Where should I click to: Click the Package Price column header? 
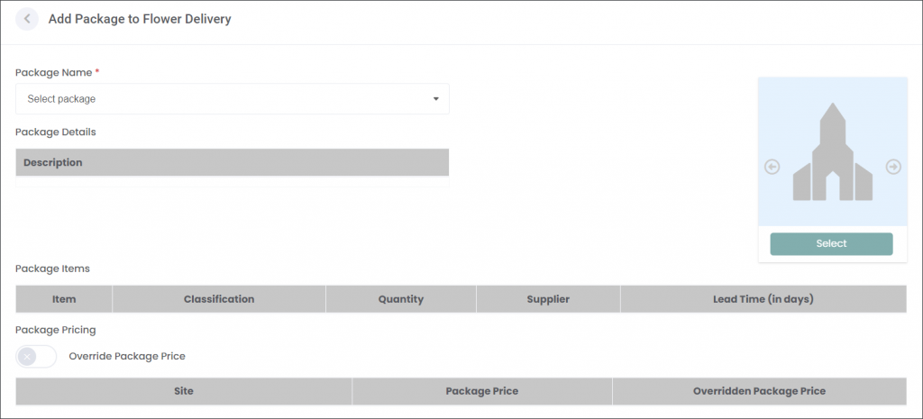click(482, 391)
